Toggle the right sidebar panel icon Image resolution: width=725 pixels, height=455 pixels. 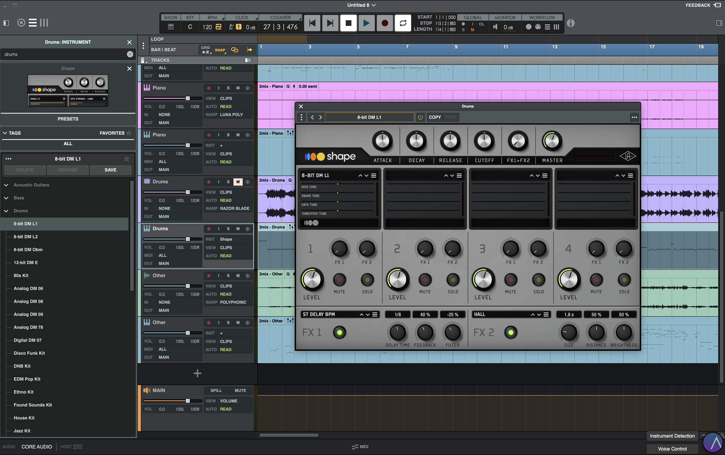[719, 23]
